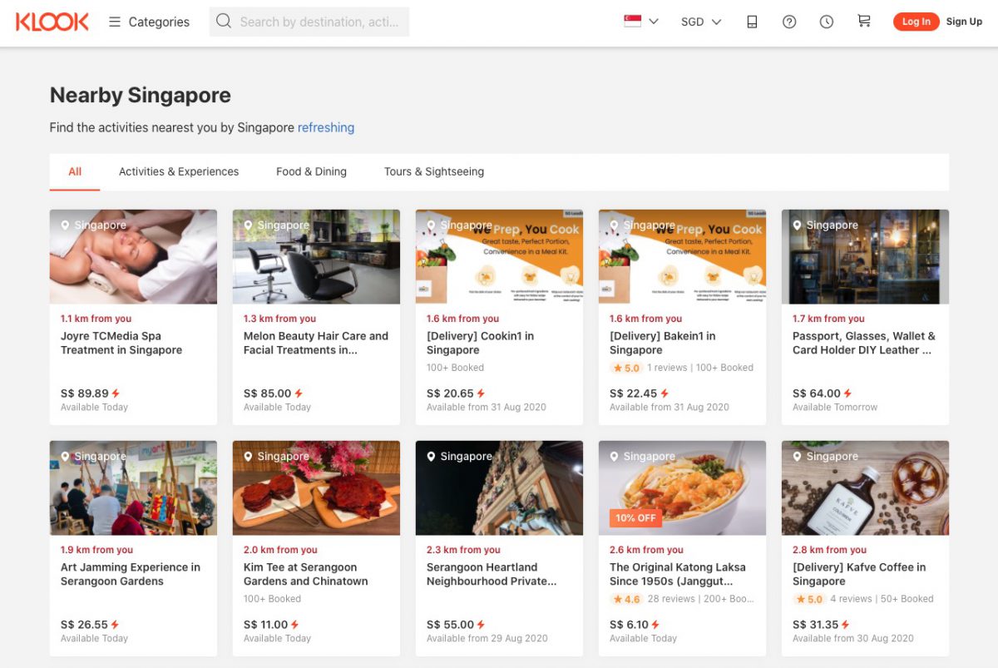This screenshot has height=668, width=998.
Task: Click the Klook logo
Action: (52, 22)
